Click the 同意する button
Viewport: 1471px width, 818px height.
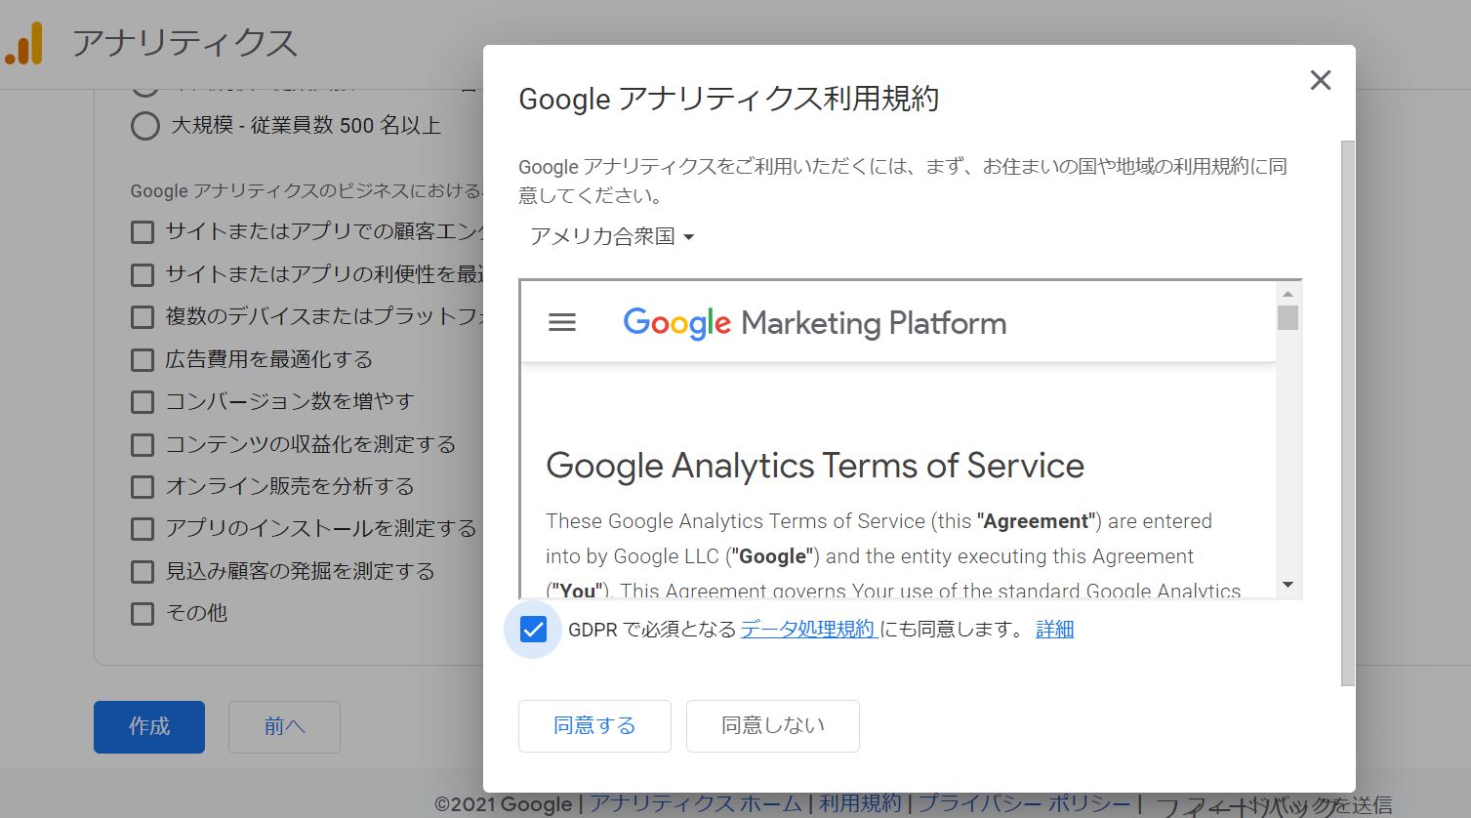(594, 725)
